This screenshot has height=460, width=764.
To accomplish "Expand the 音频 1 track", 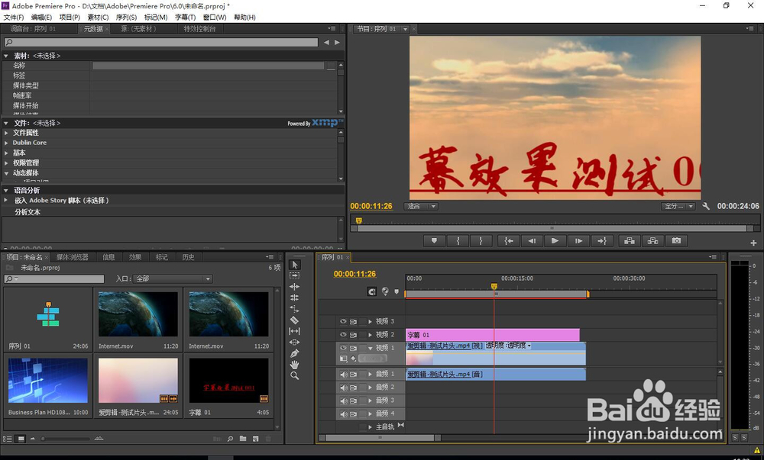I will (370, 374).
